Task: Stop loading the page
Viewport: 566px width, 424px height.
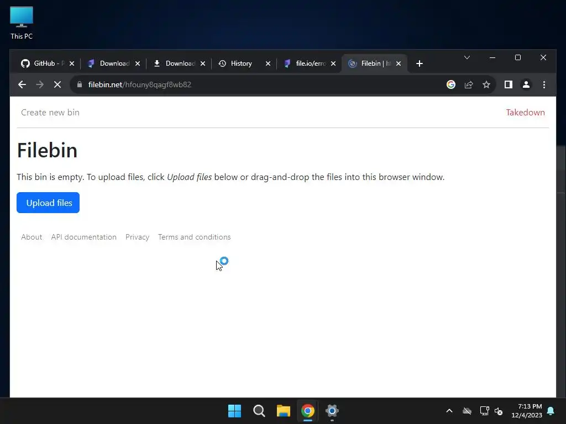Action: pyautogui.click(x=57, y=84)
